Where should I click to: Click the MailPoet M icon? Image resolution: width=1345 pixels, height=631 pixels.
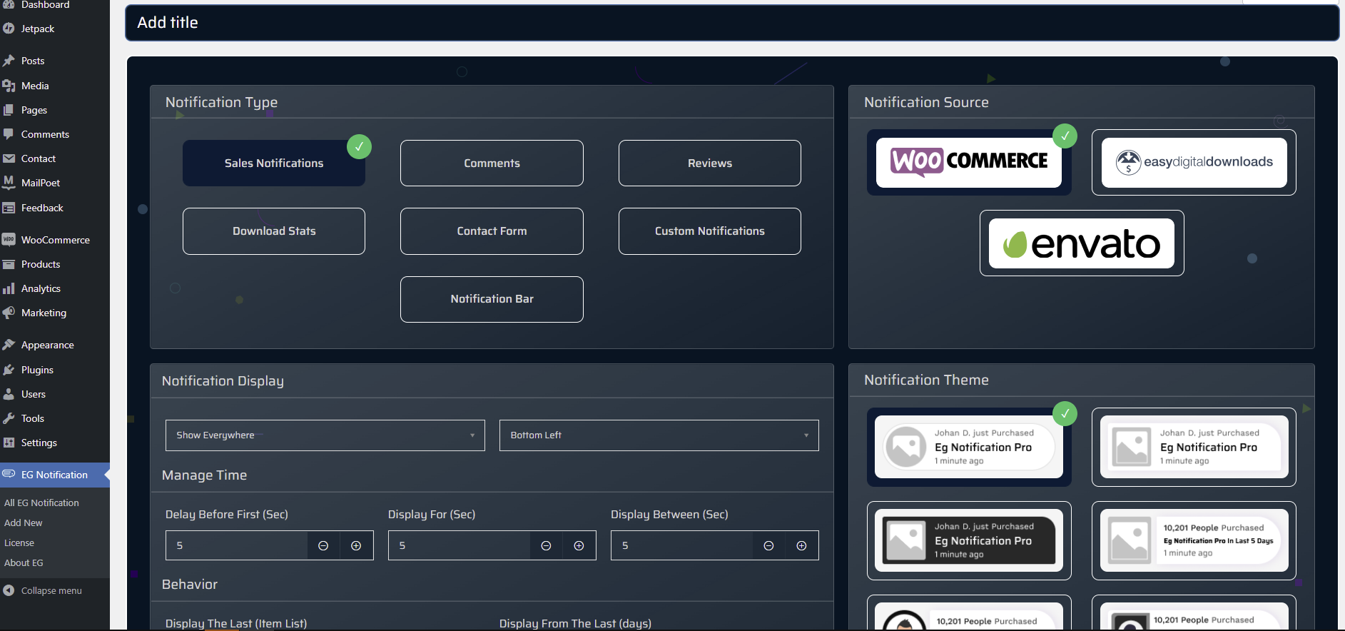tap(9, 183)
